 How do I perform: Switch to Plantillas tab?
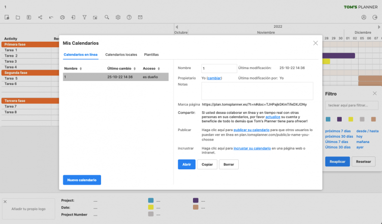coord(151,54)
